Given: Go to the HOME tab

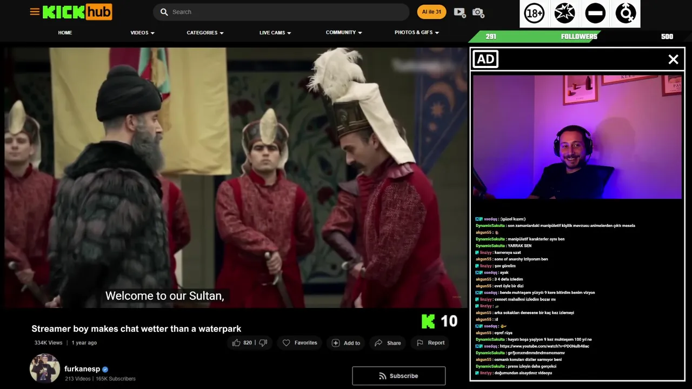Looking at the screenshot, I should [x=65, y=32].
